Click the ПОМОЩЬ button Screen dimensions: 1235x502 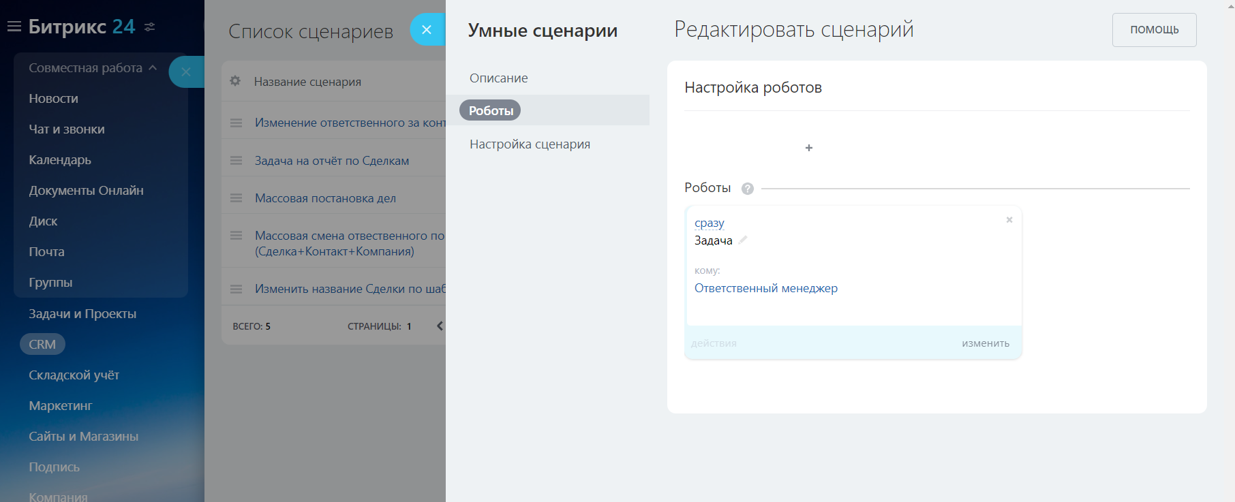click(1154, 30)
